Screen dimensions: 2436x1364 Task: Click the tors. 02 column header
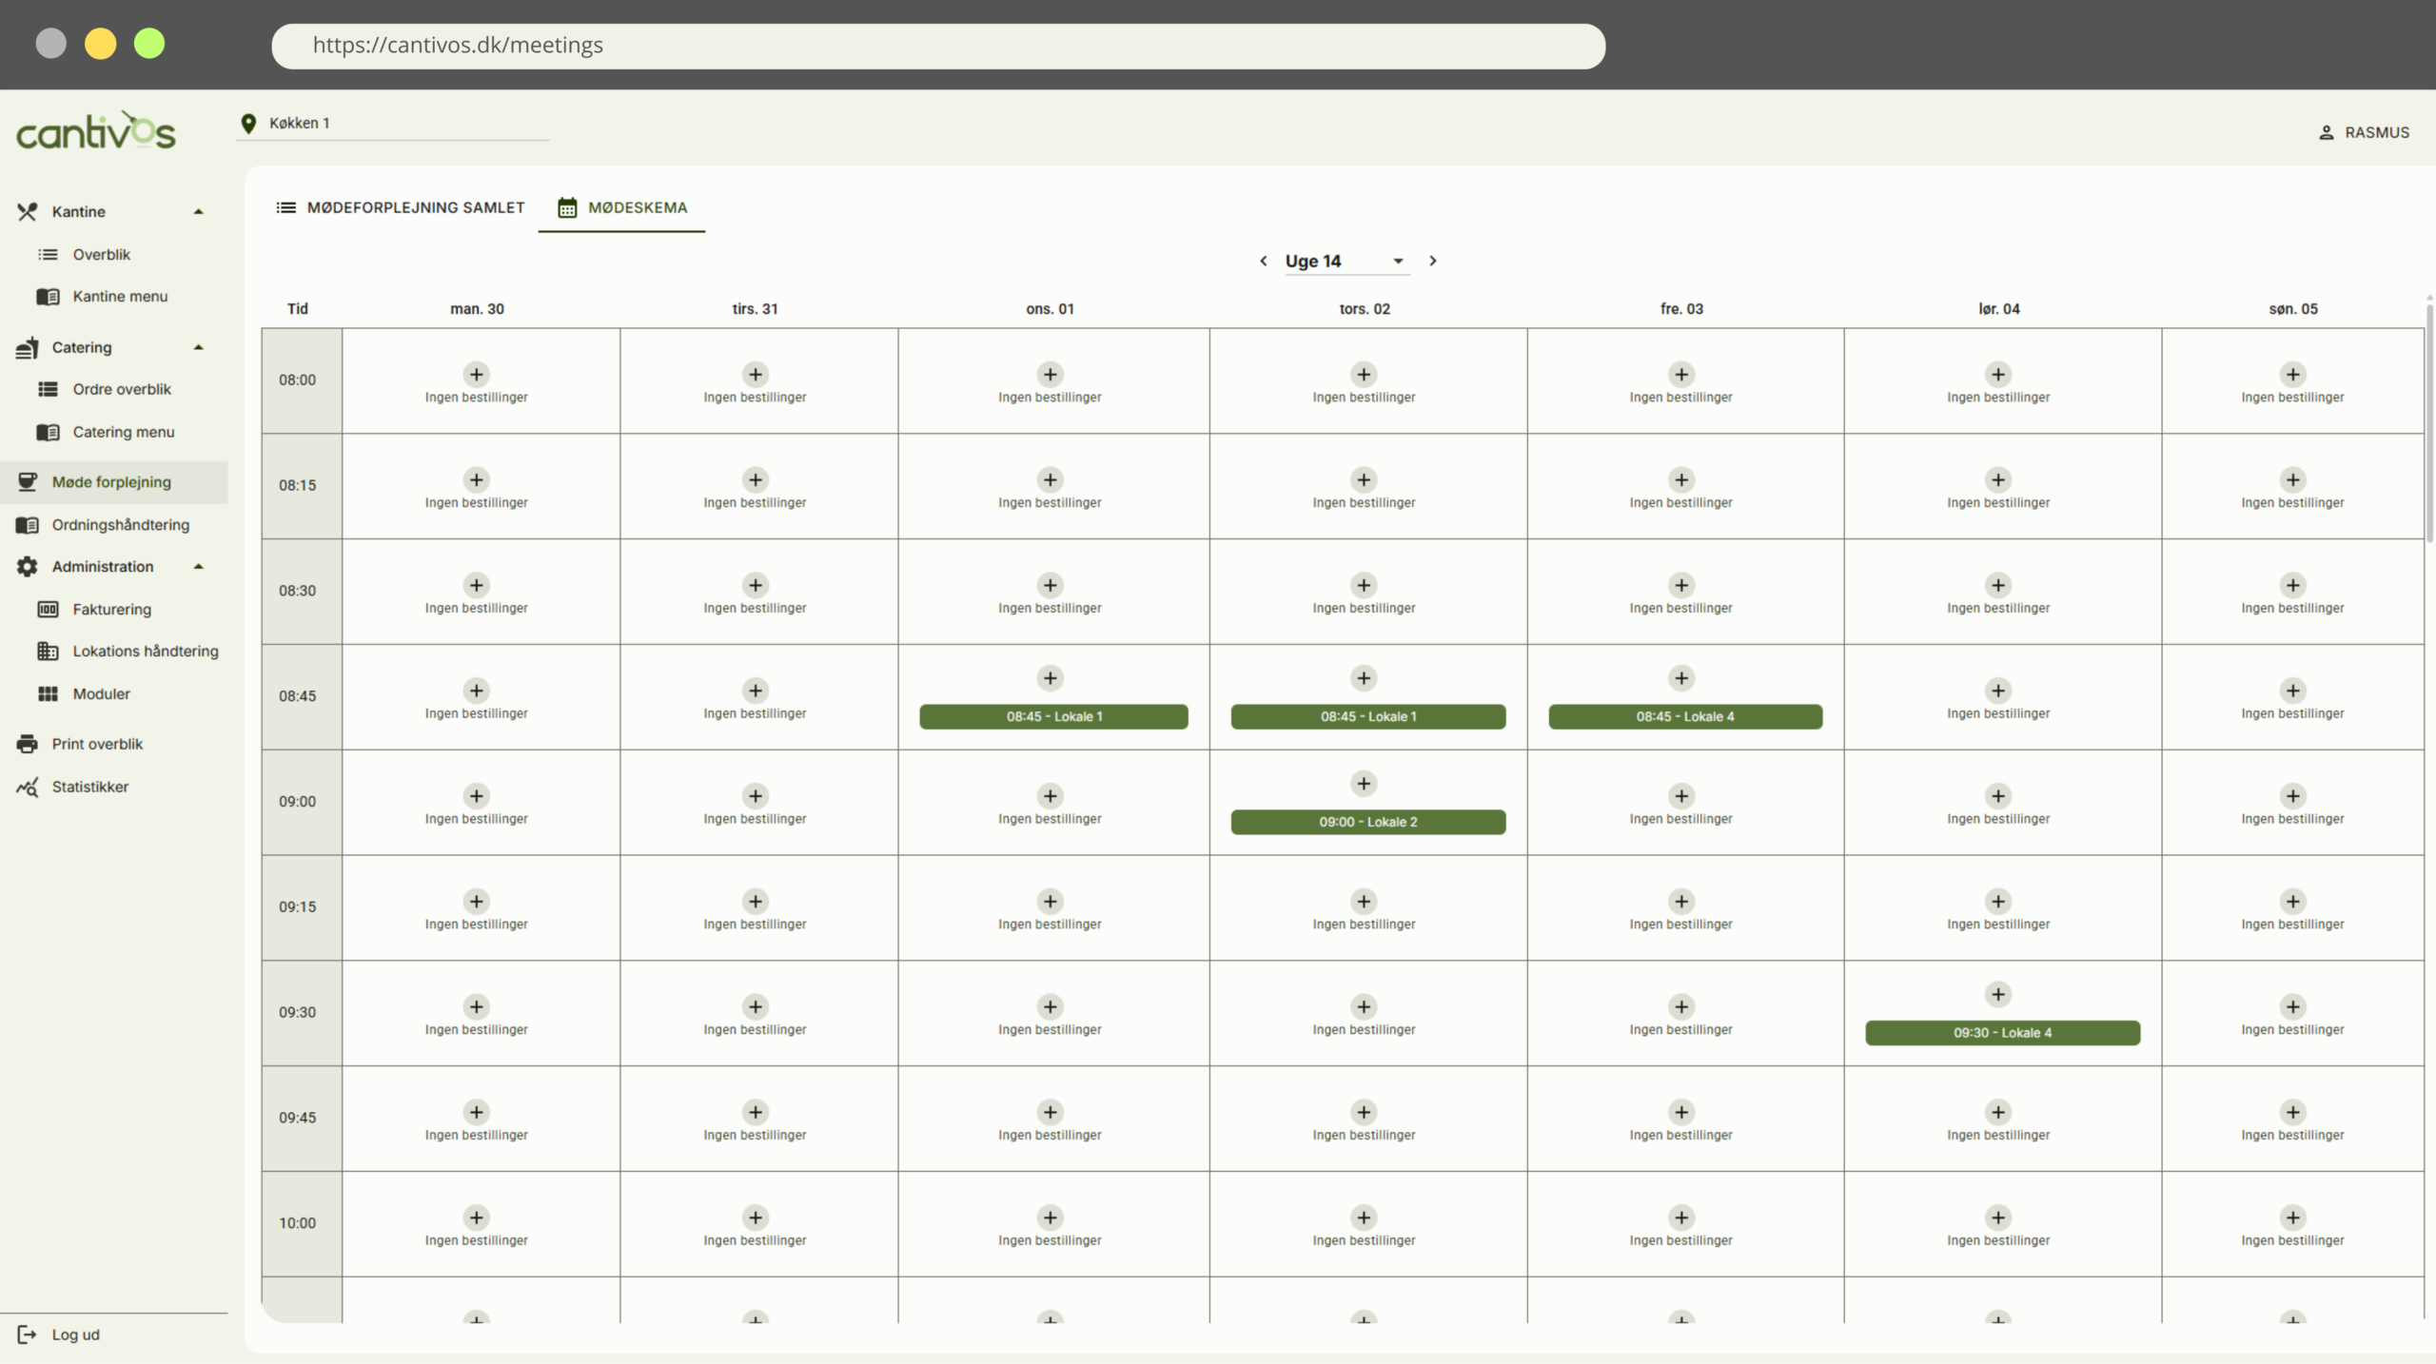point(1365,309)
